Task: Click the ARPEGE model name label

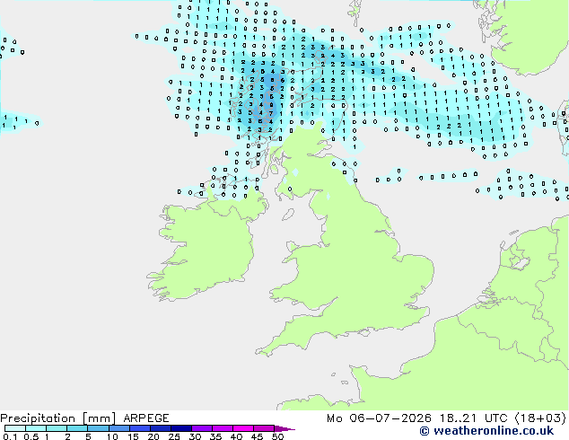Action: 146,418
